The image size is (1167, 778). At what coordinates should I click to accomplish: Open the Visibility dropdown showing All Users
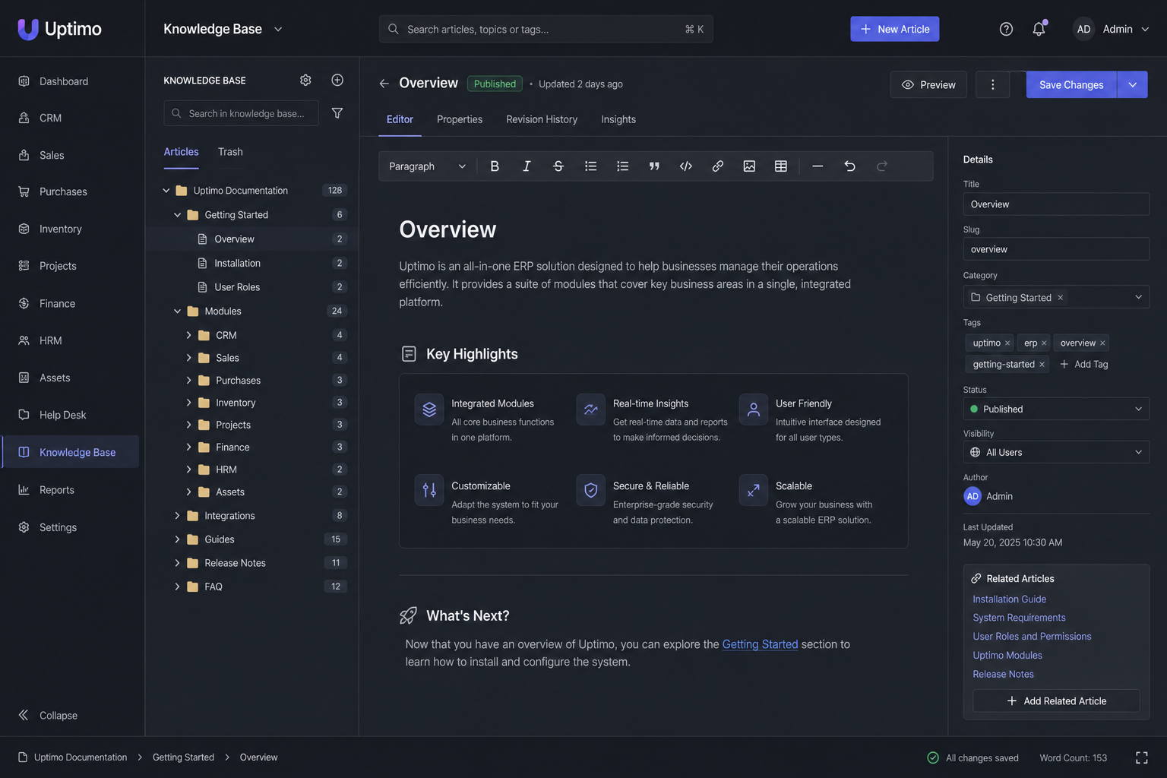point(1056,452)
